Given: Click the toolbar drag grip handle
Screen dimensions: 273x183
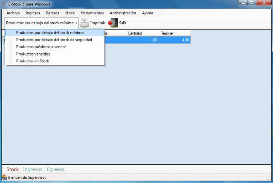Looking at the screenshot, I should pyautogui.click(x=3, y=23).
